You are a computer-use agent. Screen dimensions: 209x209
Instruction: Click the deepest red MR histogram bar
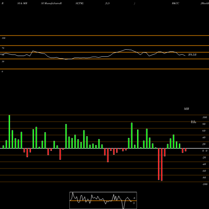click(162, 165)
